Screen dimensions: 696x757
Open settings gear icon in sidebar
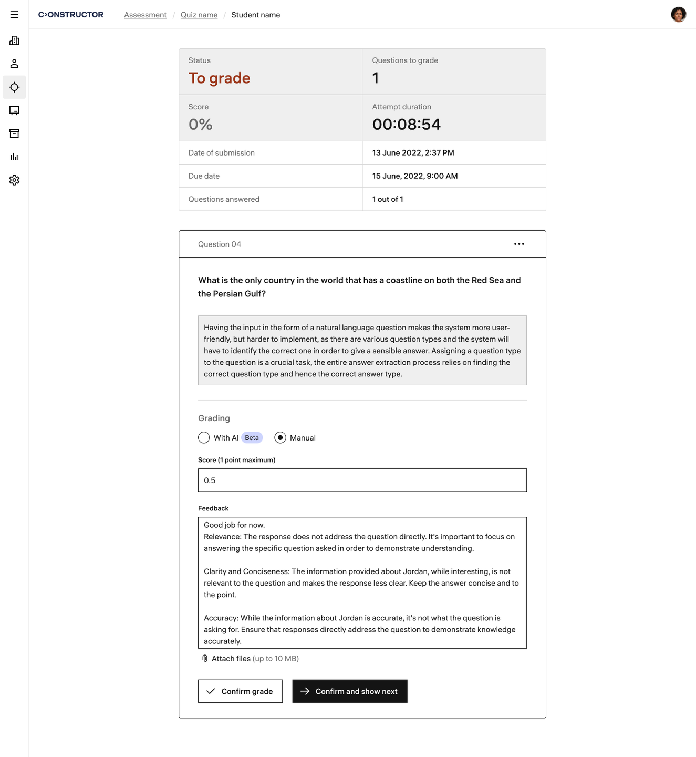[14, 180]
